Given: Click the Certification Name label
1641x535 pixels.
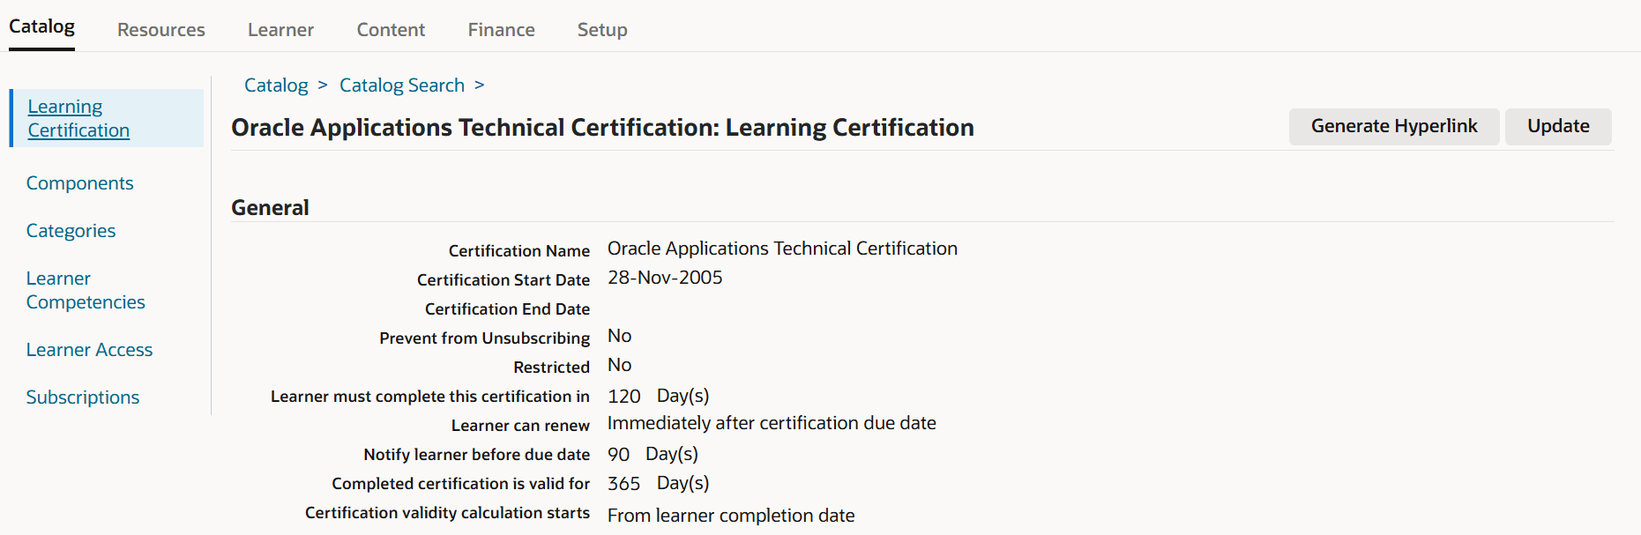Looking at the screenshot, I should [518, 251].
